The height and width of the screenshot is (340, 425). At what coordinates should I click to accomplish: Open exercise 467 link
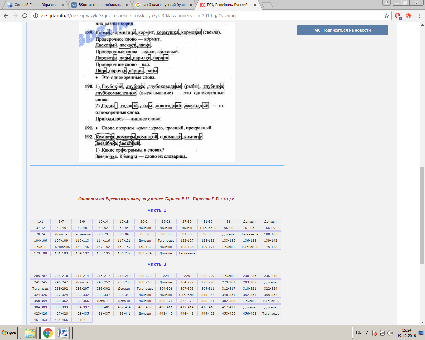pos(82,320)
